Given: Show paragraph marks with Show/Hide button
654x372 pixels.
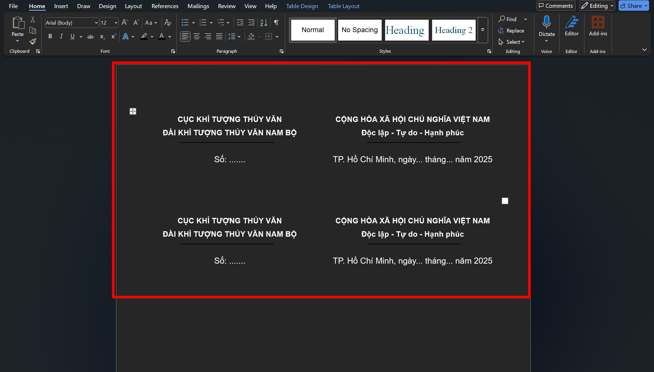Looking at the screenshot, I should (276, 22).
